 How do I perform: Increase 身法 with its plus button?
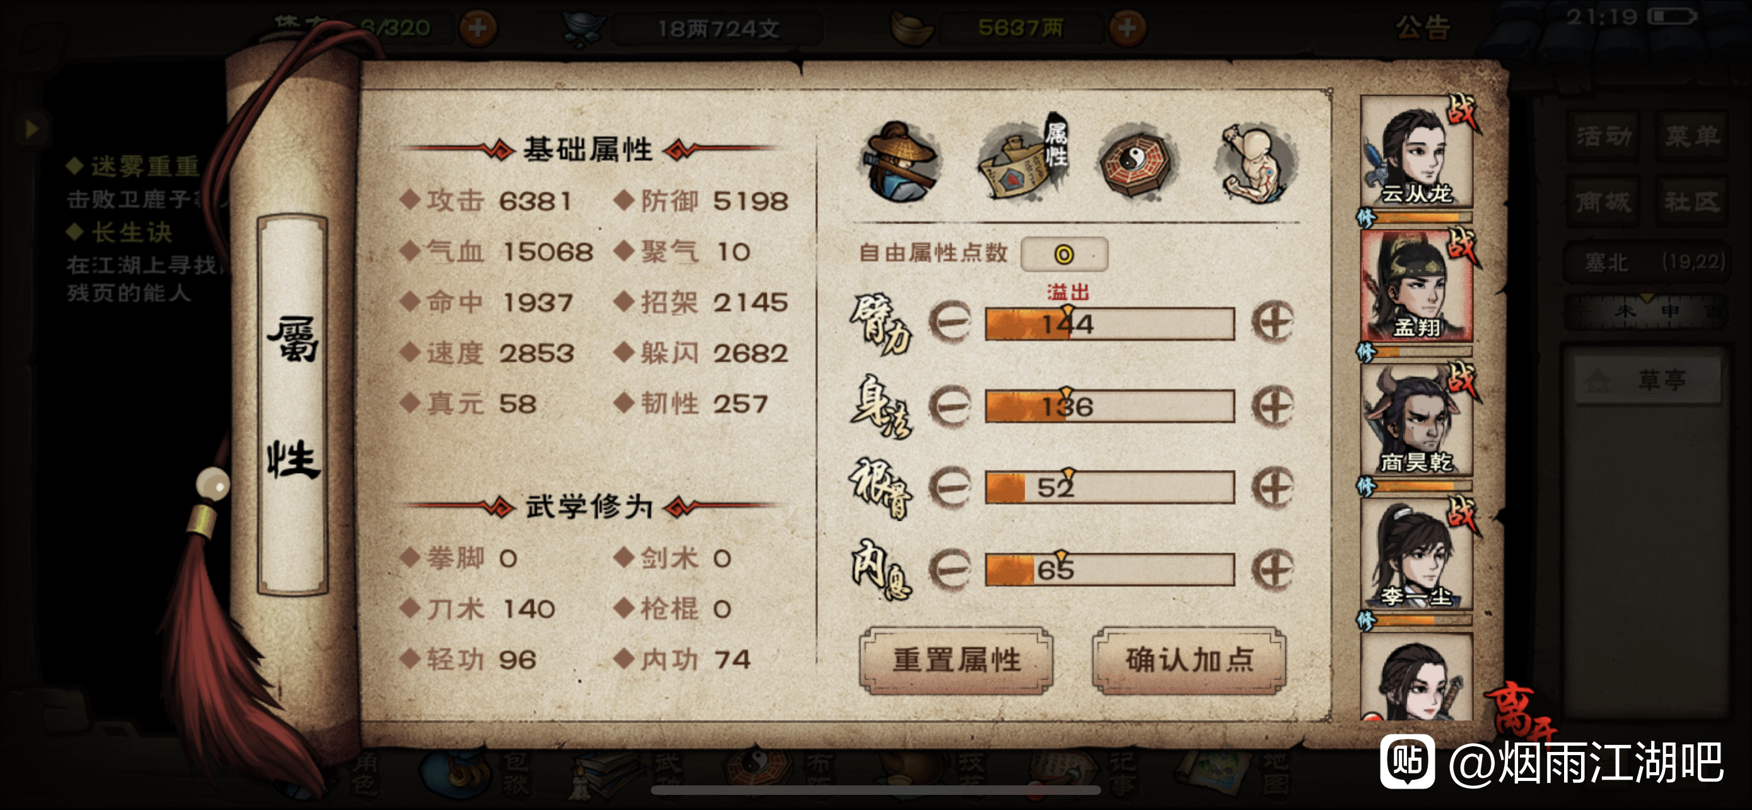(x=1272, y=406)
